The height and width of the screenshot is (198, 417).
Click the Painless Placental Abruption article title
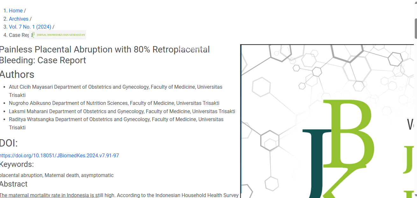coord(104,55)
